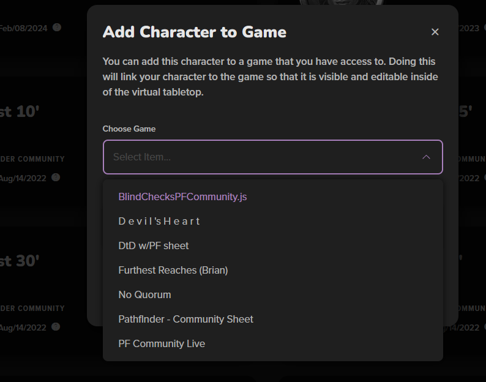Click the help icon beside the 2023 date

click(x=485, y=28)
